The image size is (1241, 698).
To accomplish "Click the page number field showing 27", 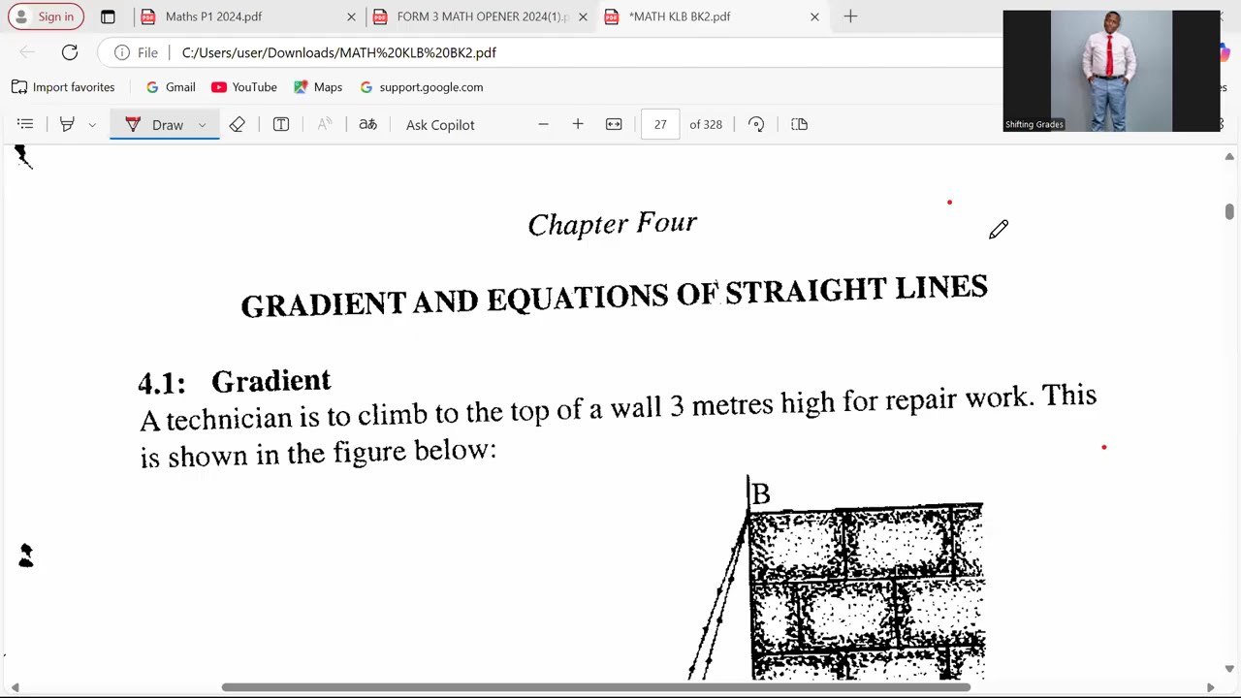I will (x=660, y=124).
